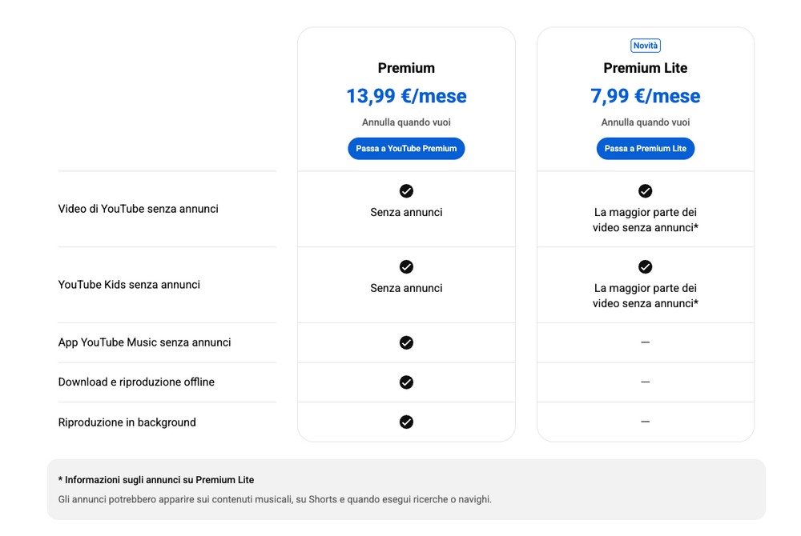This screenshot has width=801, height=536.
Task: Click Premium checkmark for Riproduzione in background
Action: (406, 422)
